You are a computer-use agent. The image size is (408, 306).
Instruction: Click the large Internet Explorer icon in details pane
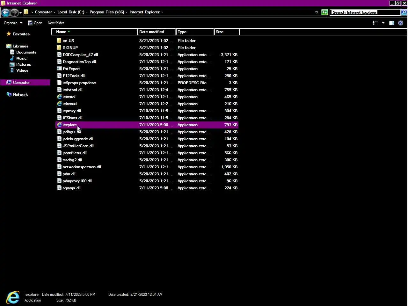13,297
